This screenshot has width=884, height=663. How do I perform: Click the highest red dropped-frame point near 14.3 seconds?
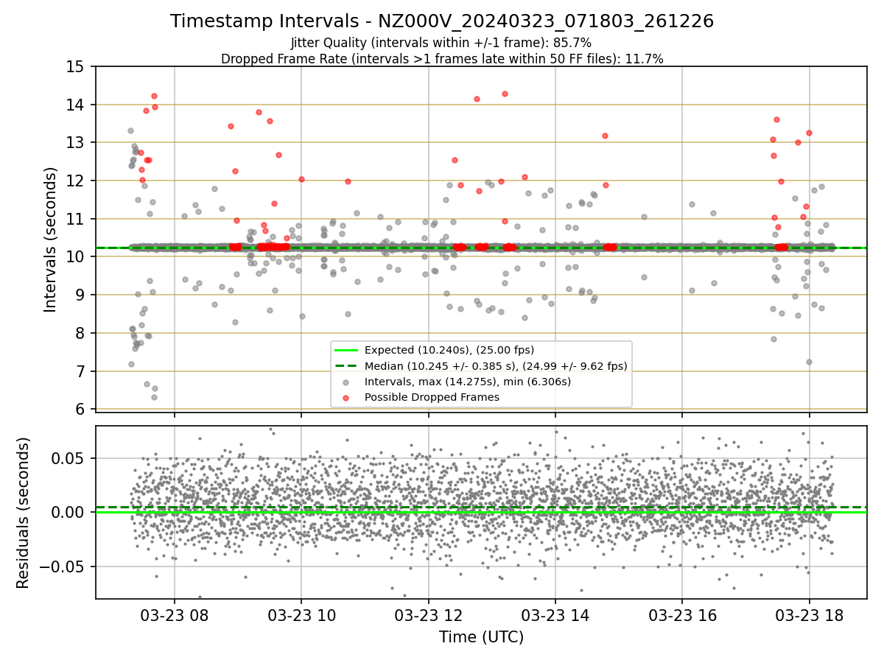505,94
